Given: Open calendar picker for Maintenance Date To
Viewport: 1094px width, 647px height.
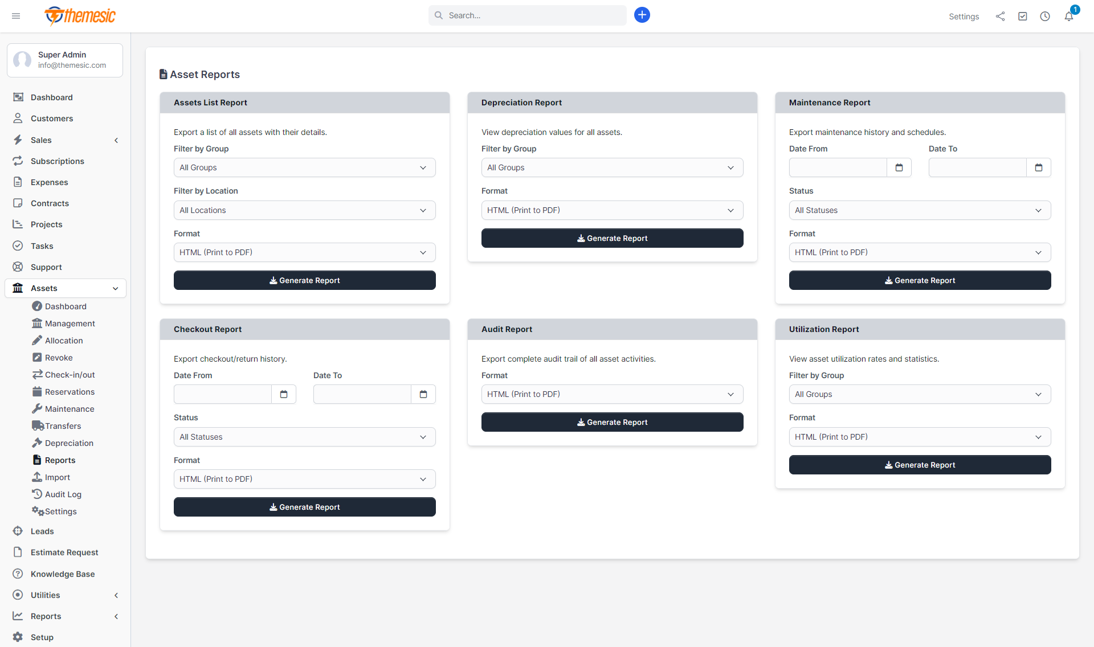Looking at the screenshot, I should (1039, 167).
